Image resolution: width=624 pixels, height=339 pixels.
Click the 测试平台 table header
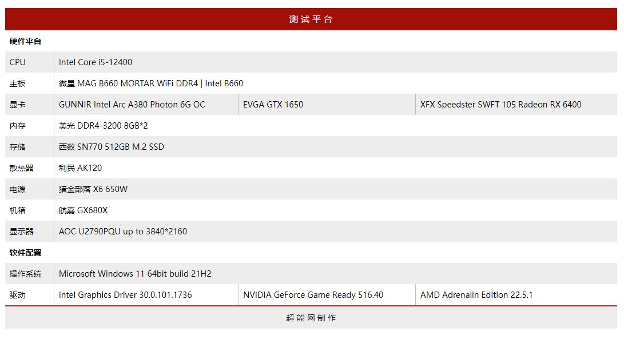click(311, 19)
